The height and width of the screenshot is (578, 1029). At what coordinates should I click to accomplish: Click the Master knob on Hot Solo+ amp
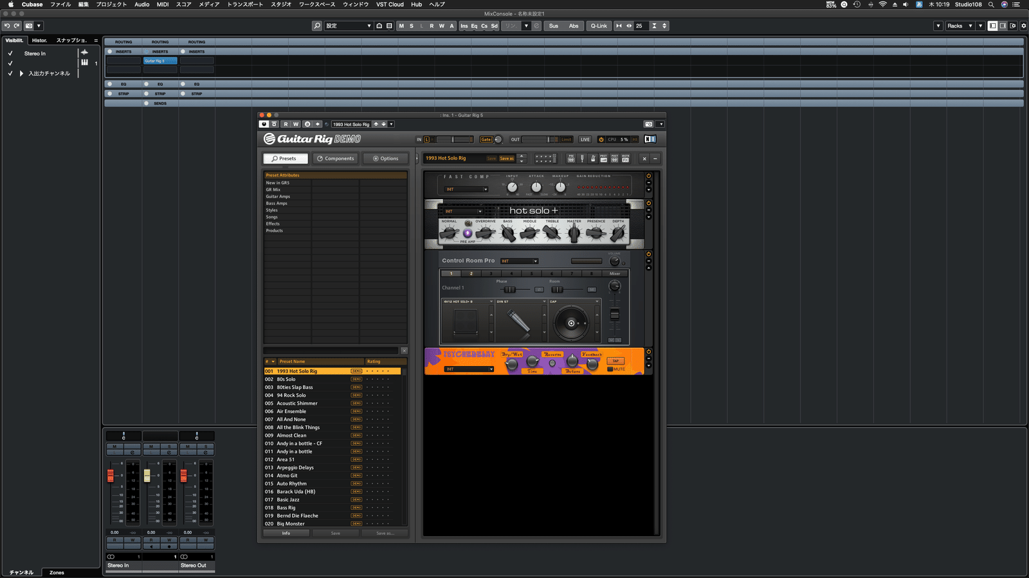point(574,232)
